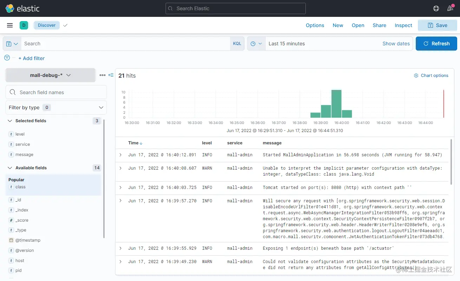Open index pattern options ellipsis
Viewport: 460px width, 281px height.
click(103, 75)
